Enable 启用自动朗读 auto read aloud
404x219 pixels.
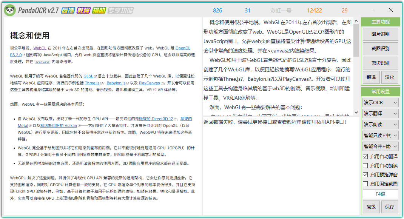point(365,165)
